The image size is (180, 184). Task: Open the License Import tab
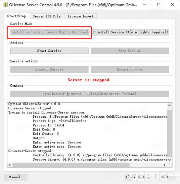point(81,16)
